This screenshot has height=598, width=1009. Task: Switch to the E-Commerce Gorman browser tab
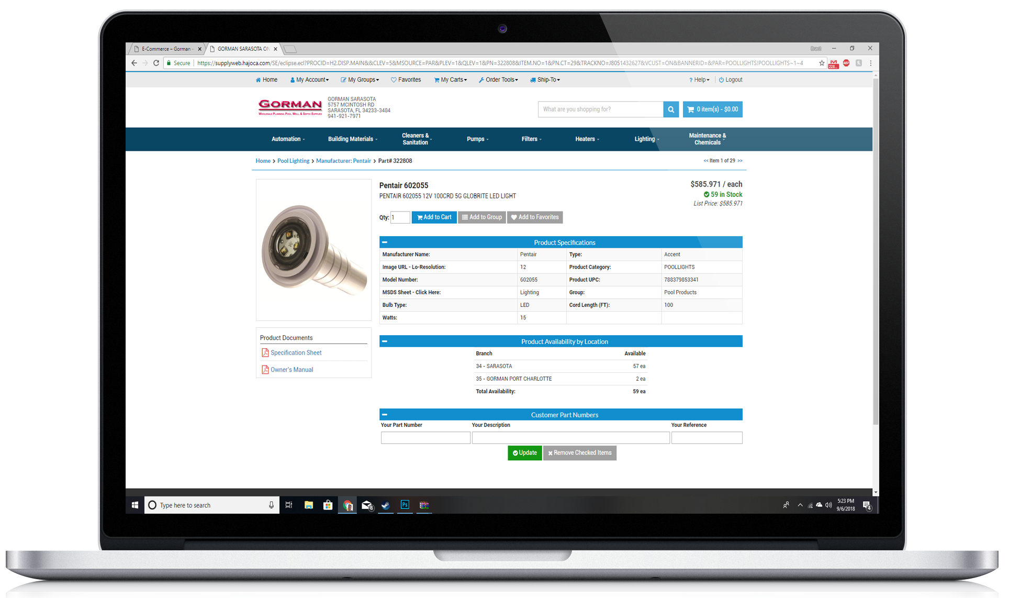pos(166,49)
